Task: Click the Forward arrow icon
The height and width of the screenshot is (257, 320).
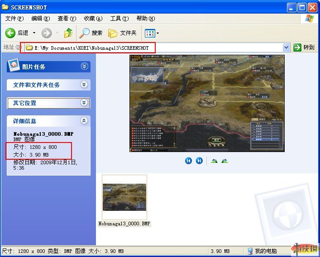Action: click(x=47, y=33)
